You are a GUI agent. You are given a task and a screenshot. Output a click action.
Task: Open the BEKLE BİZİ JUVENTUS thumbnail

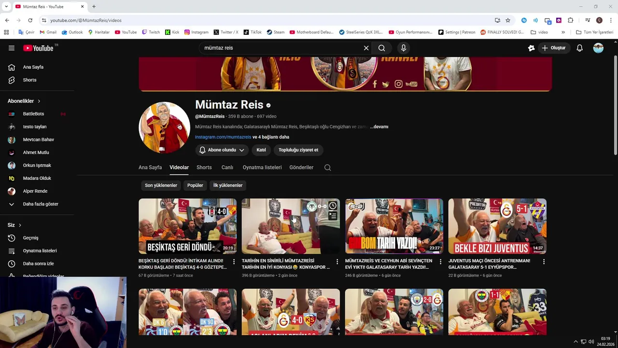click(x=497, y=226)
